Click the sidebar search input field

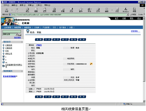[12, 31]
